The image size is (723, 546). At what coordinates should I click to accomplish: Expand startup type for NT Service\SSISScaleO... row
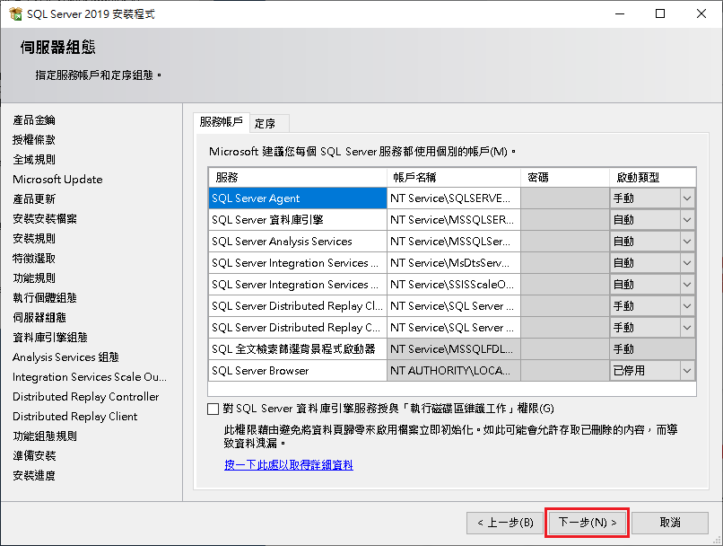coord(687,285)
